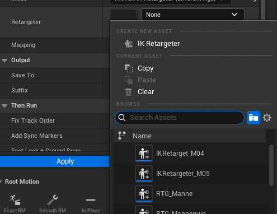Viewport: 277px width, 214px height.
Task: Click the Clear trash icon
Action: pos(128,92)
